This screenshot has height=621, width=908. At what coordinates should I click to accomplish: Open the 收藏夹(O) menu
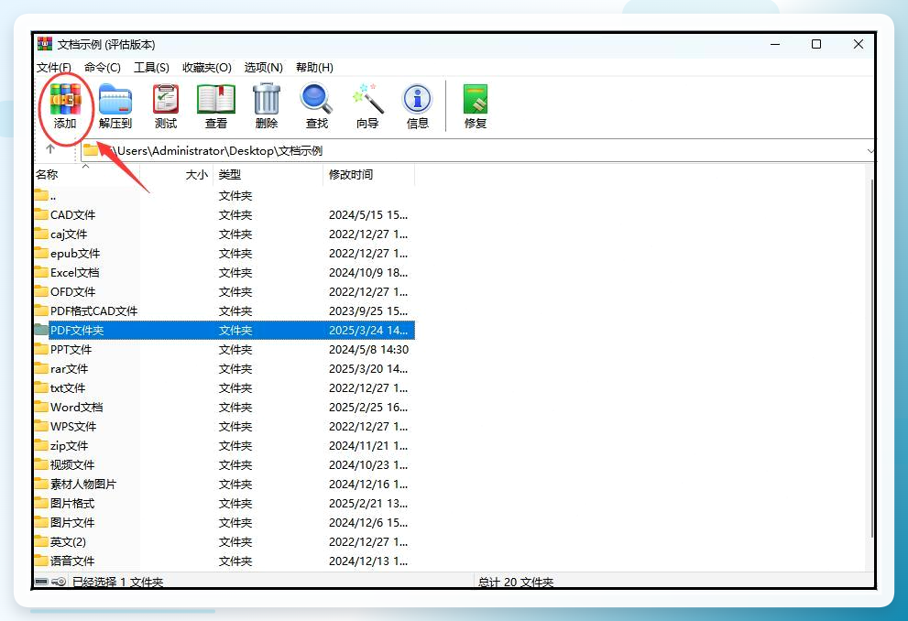click(207, 67)
